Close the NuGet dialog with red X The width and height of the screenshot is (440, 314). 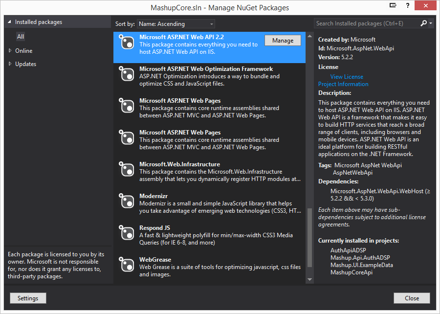tap(425, 5)
